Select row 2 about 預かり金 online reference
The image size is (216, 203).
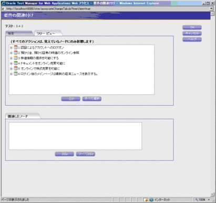pos(49,53)
